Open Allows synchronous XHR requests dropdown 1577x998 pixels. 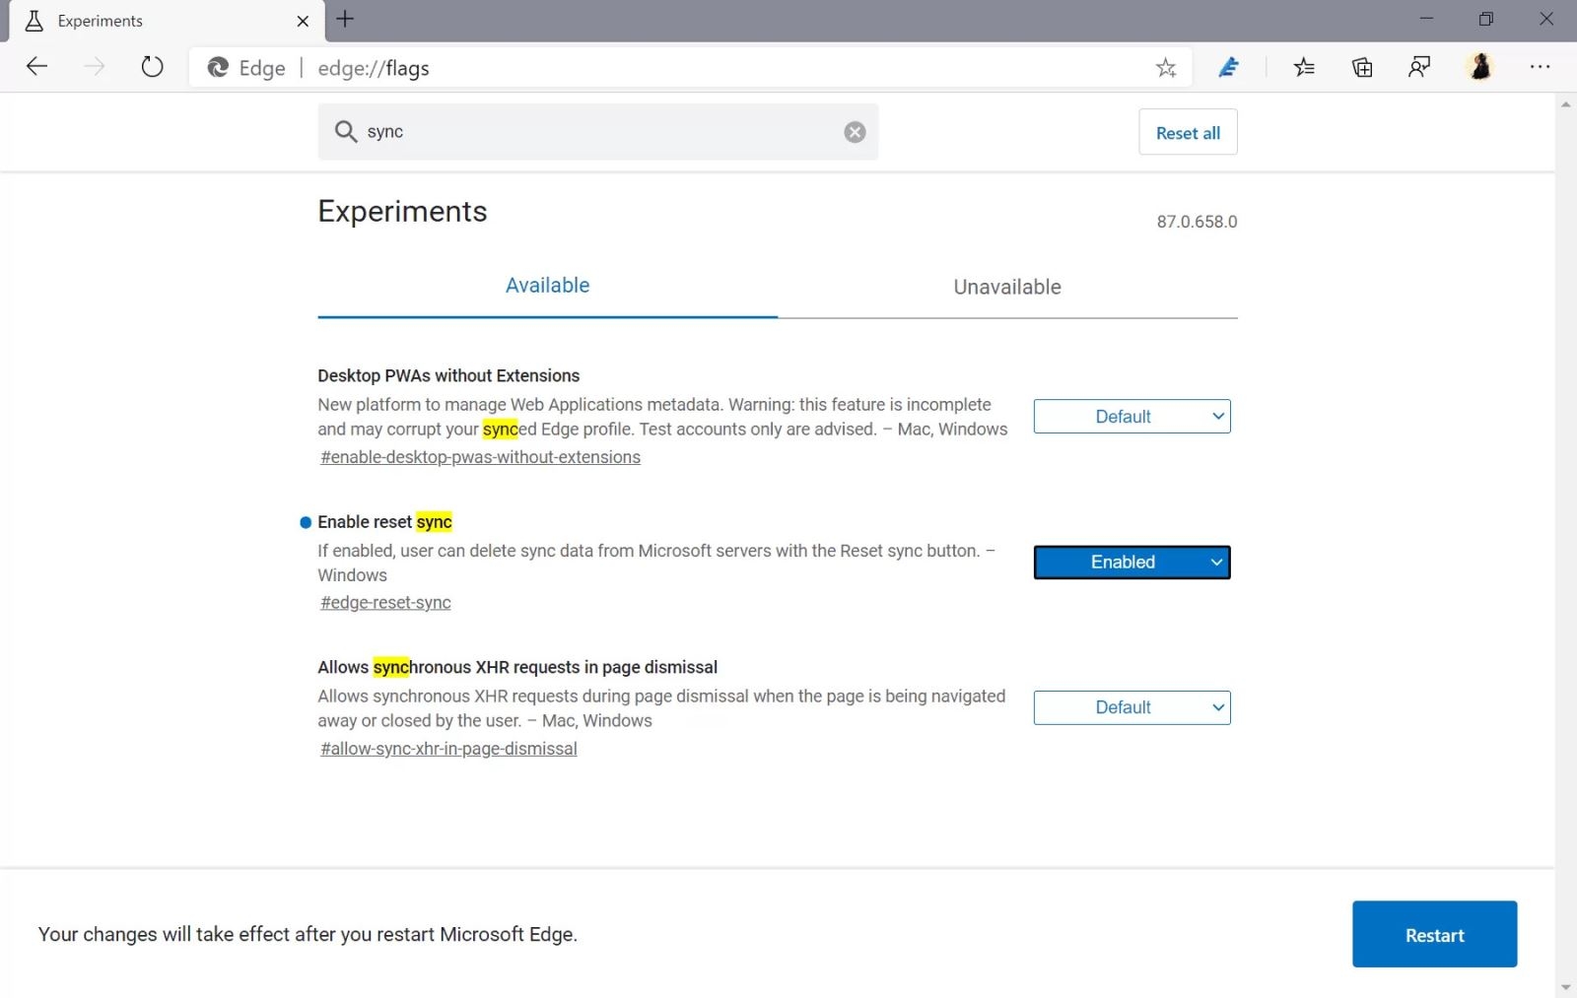click(1131, 707)
